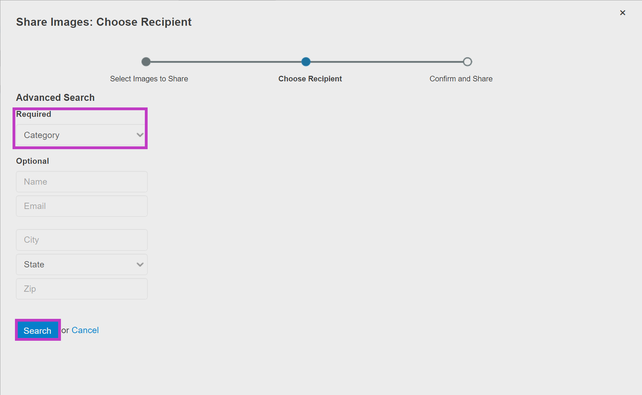Expand the State dropdown
This screenshot has width=642, height=395.
[81, 264]
